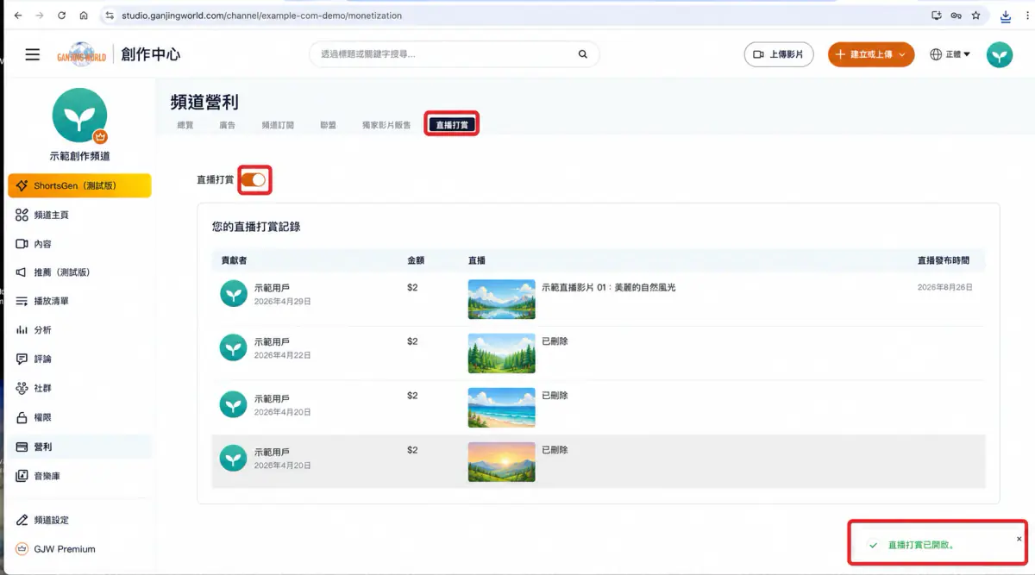Image resolution: width=1035 pixels, height=575 pixels.
Task: Switch to the 頻道訂閱 tab
Action: (x=278, y=125)
